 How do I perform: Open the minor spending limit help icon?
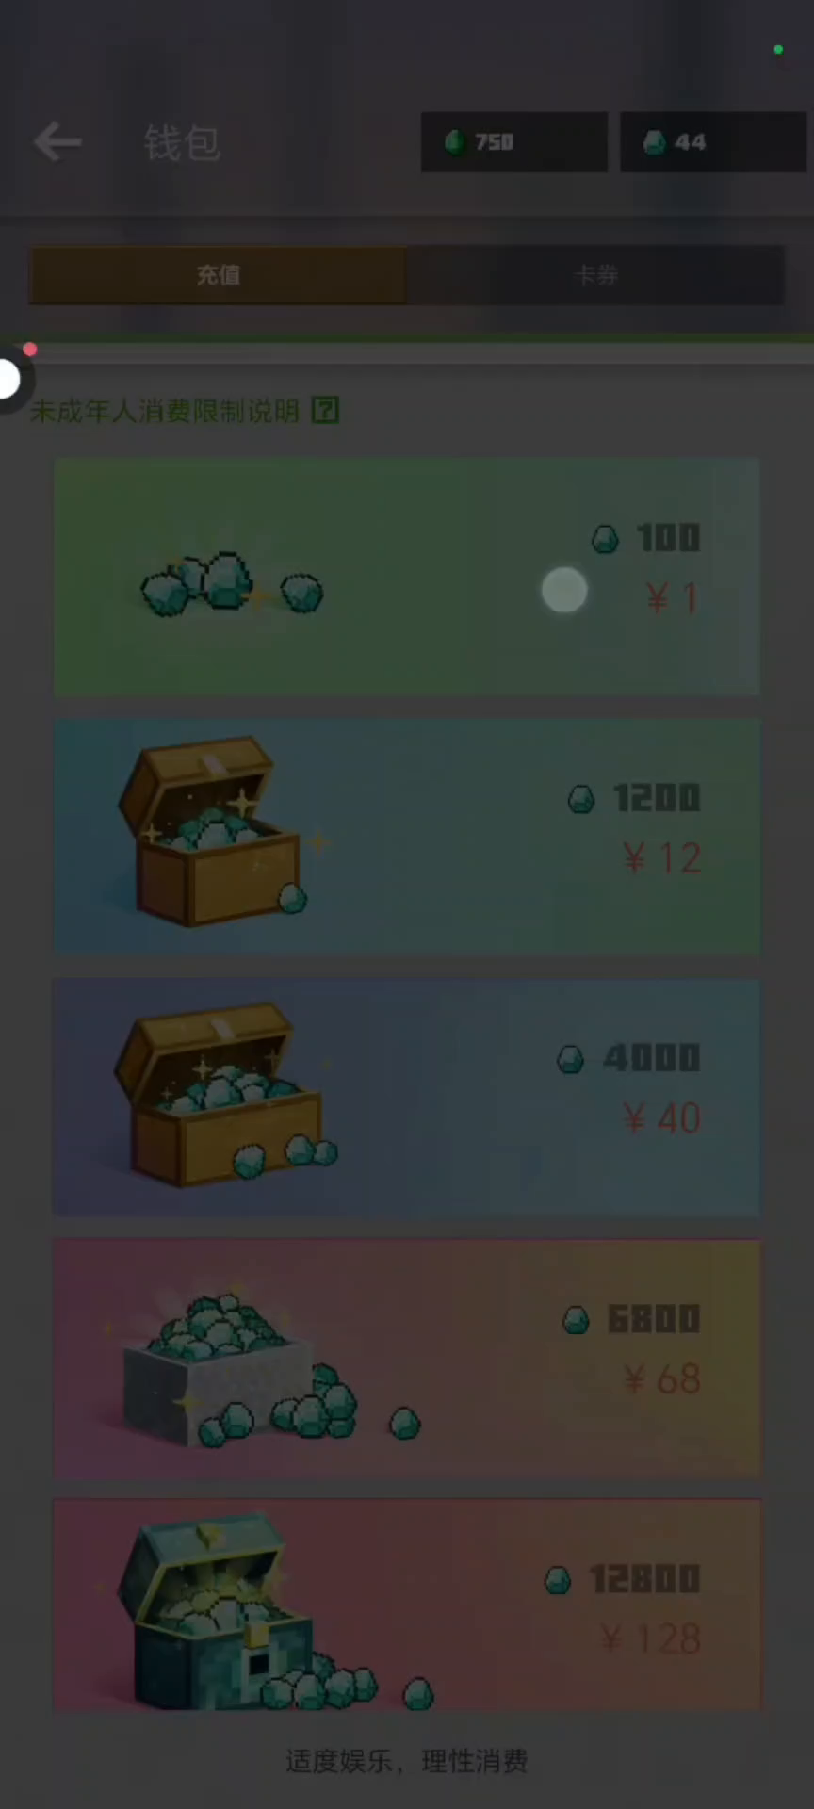pyautogui.click(x=325, y=411)
